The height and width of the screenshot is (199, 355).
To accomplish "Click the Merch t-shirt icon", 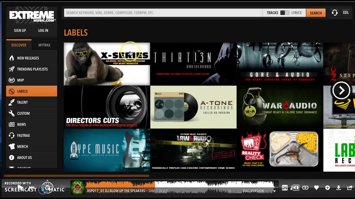I will tap(12, 146).
